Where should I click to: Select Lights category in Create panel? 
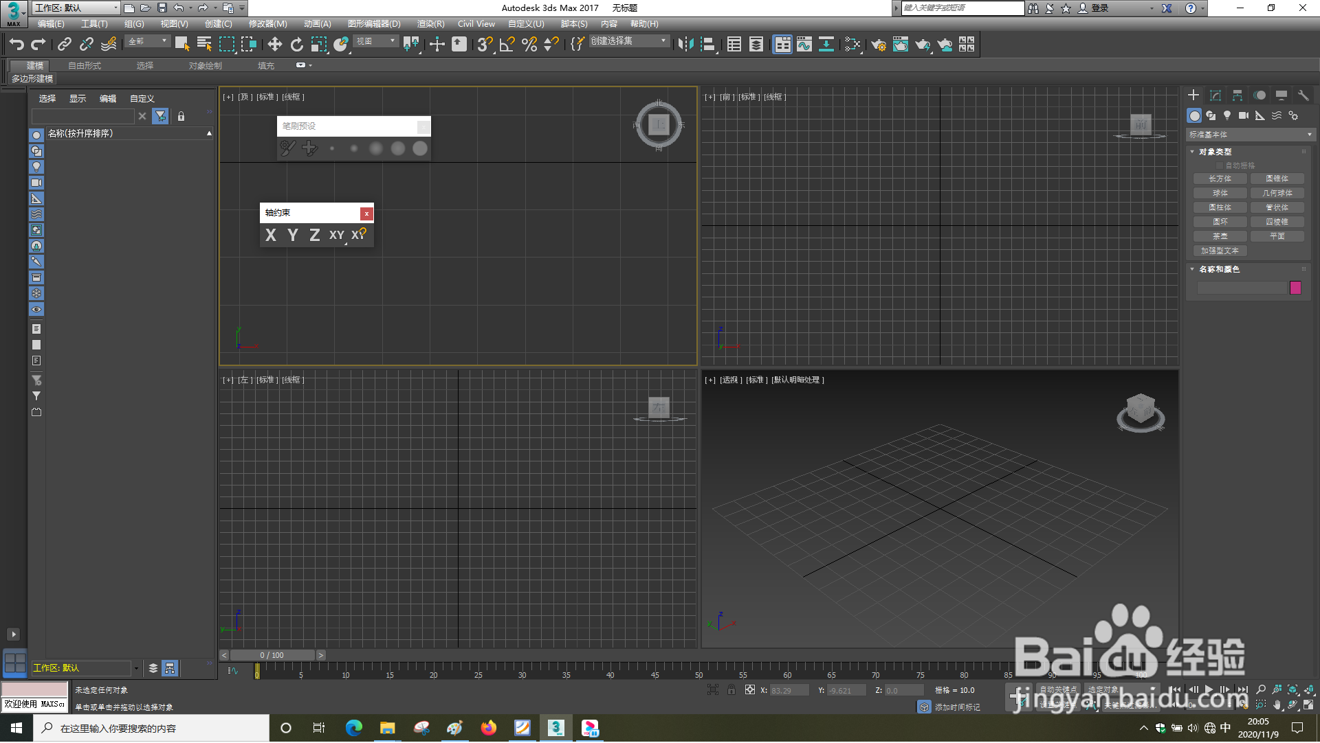pos(1227,115)
